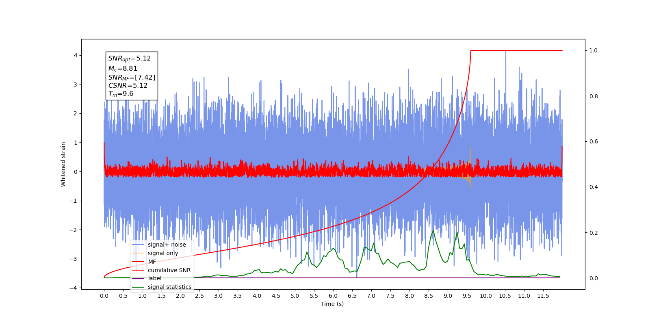Click the right y-axis tick label 0.6
The image size is (650, 325).
(x=594, y=142)
